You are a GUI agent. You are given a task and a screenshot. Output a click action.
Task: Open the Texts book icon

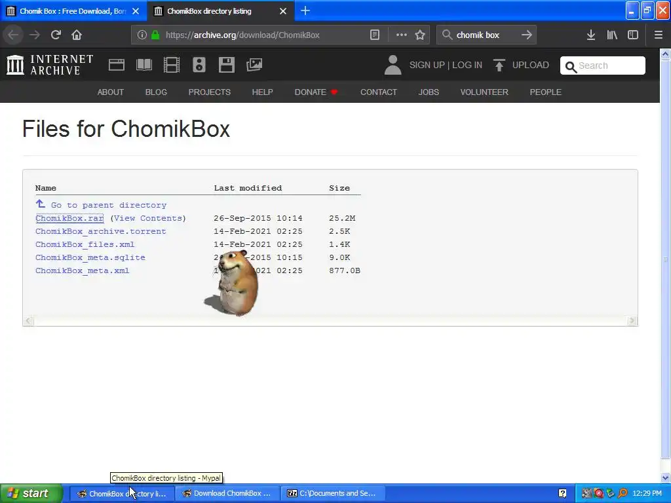point(144,65)
